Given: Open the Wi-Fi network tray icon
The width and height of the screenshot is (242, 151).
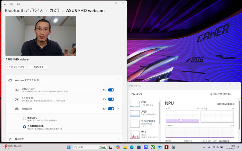Looking at the screenshot, I should (x=214, y=147).
